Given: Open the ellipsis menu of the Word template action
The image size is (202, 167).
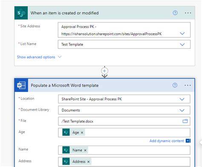Looking at the screenshot, I should click(188, 85).
